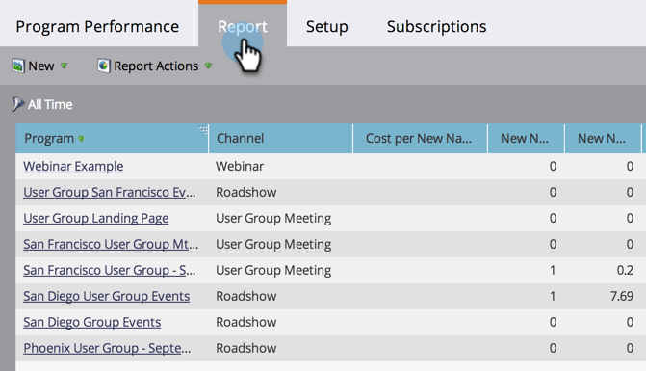Expand the New dropdown arrow

point(64,66)
